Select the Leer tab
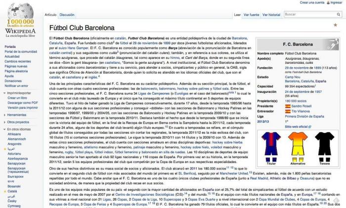 [237, 15]
